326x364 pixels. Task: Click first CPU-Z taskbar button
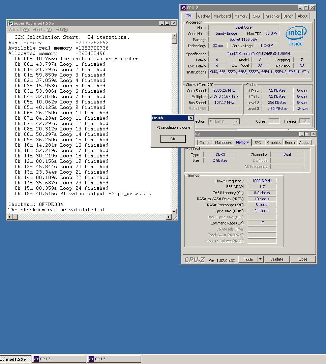click(x=59, y=359)
